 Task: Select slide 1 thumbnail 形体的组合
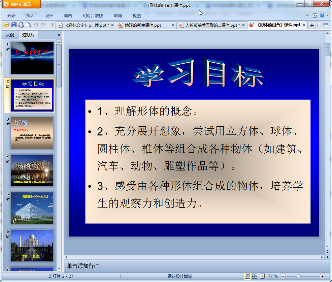(32, 58)
